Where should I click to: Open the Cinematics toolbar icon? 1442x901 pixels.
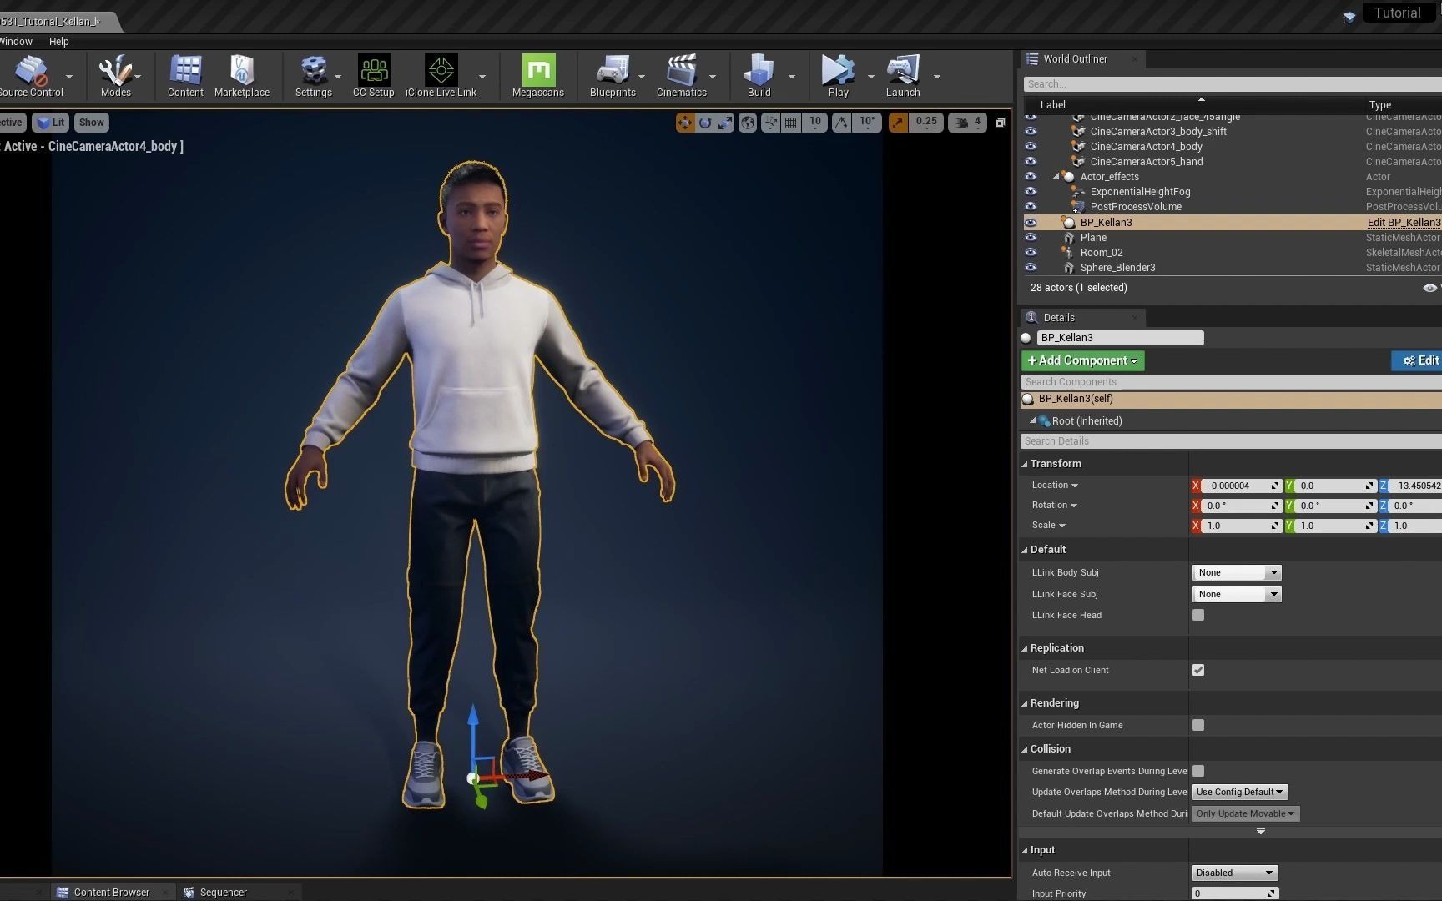[682, 76]
